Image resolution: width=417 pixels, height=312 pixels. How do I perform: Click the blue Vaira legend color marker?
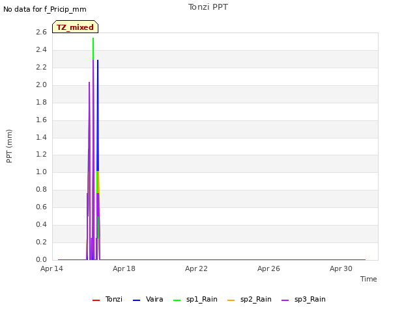pos(136,300)
